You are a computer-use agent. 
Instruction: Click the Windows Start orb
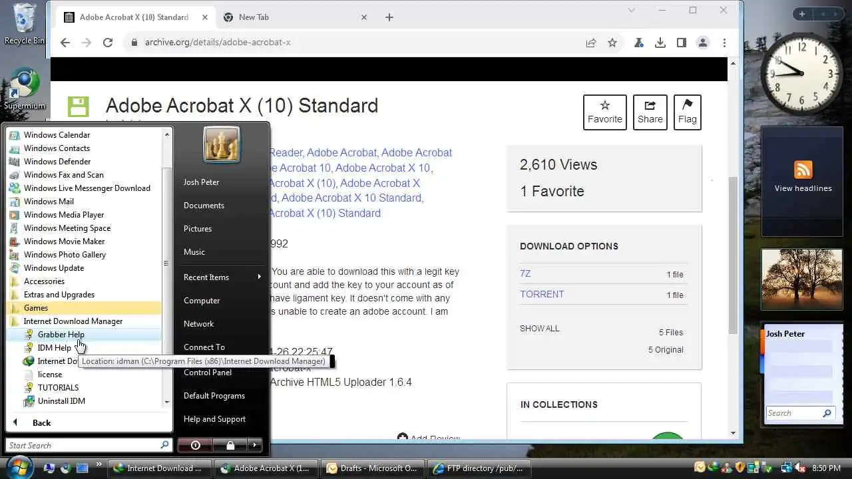tap(18, 467)
